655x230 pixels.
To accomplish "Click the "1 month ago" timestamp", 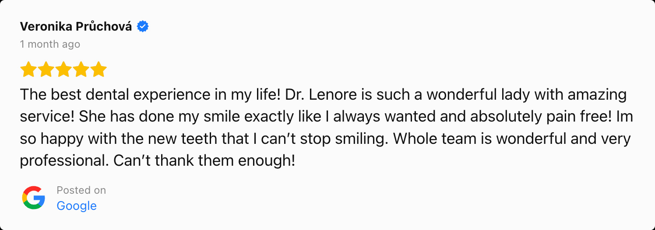I will click(x=50, y=44).
